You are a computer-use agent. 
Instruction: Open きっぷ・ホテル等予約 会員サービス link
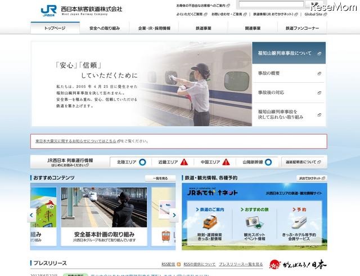(x=299, y=237)
